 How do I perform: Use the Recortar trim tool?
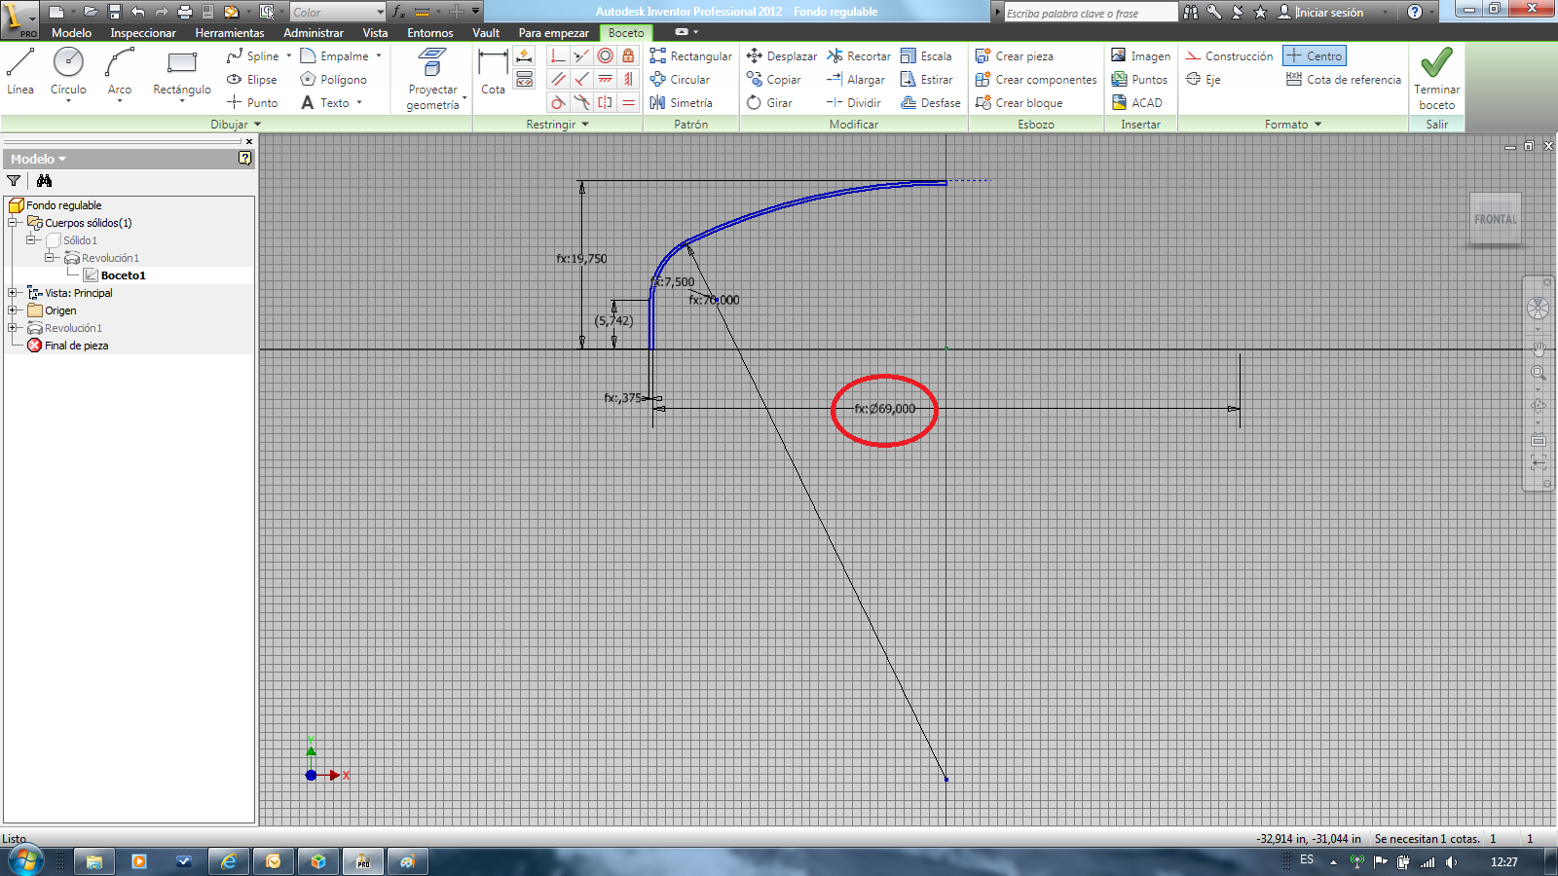tap(859, 56)
